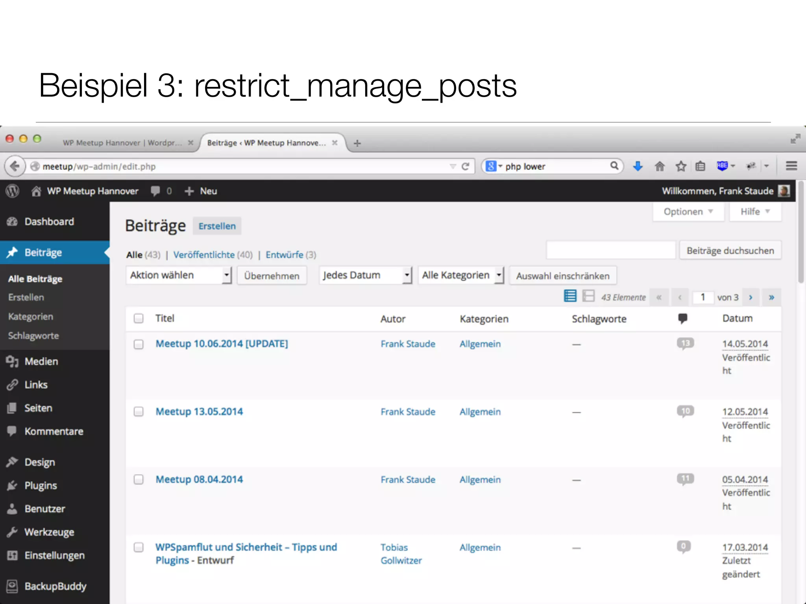The width and height of the screenshot is (806, 604).
Task: Open Schlagworte in the Beiträge submenu
Action: pyautogui.click(x=33, y=336)
